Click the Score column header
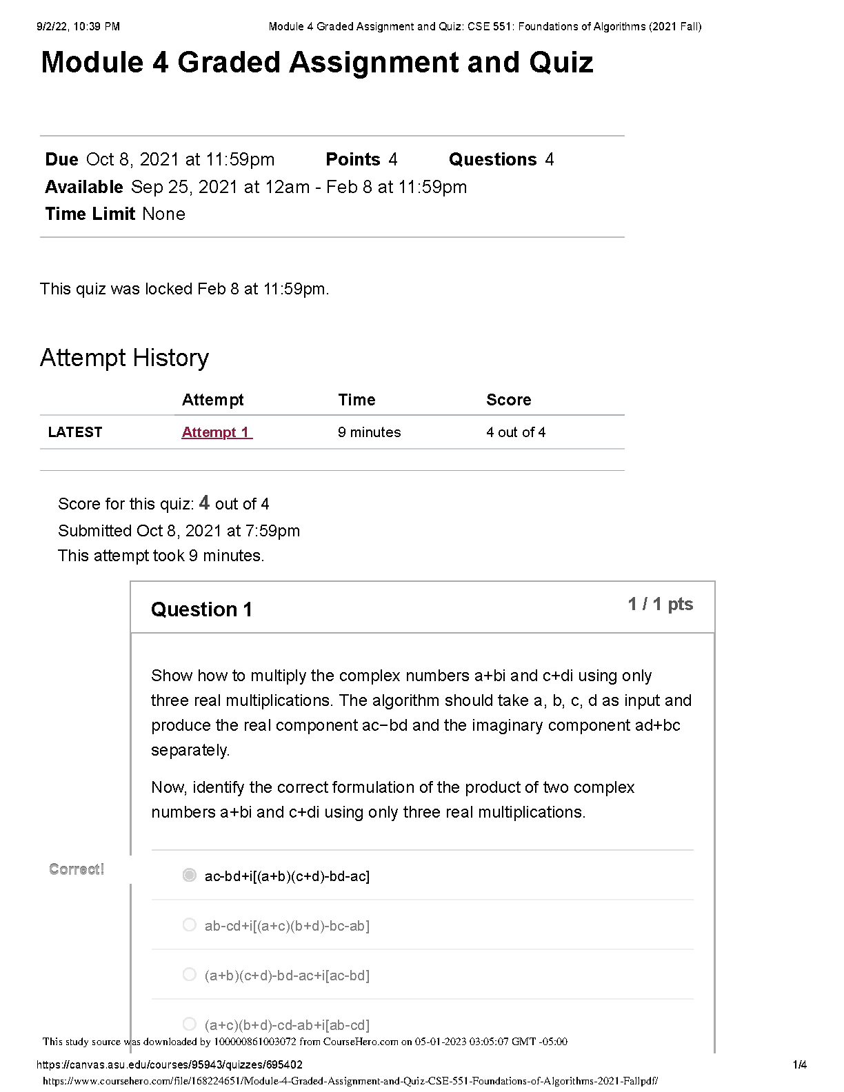844x1092 pixels. pyautogui.click(x=508, y=400)
